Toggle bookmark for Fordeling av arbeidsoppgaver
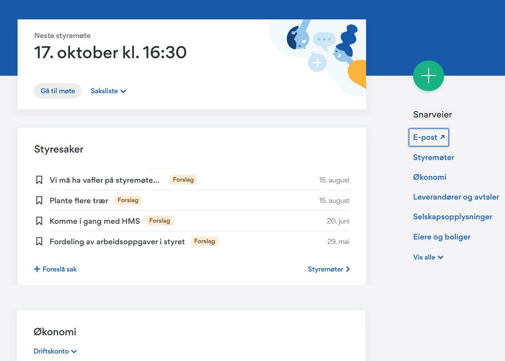The image size is (505, 361). pyautogui.click(x=39, y=242)
